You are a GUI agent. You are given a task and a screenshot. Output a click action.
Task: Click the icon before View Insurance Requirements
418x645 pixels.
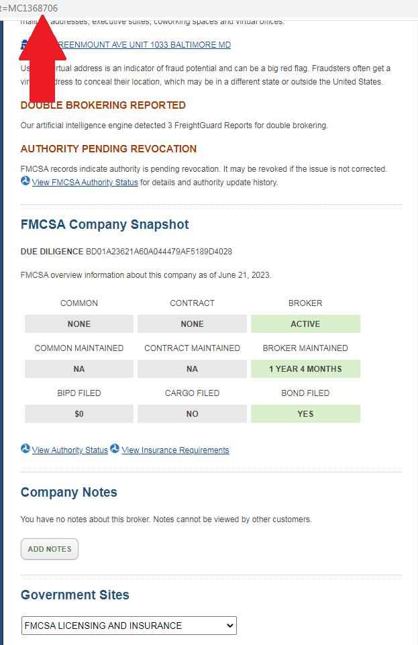[x=115, y=449]
